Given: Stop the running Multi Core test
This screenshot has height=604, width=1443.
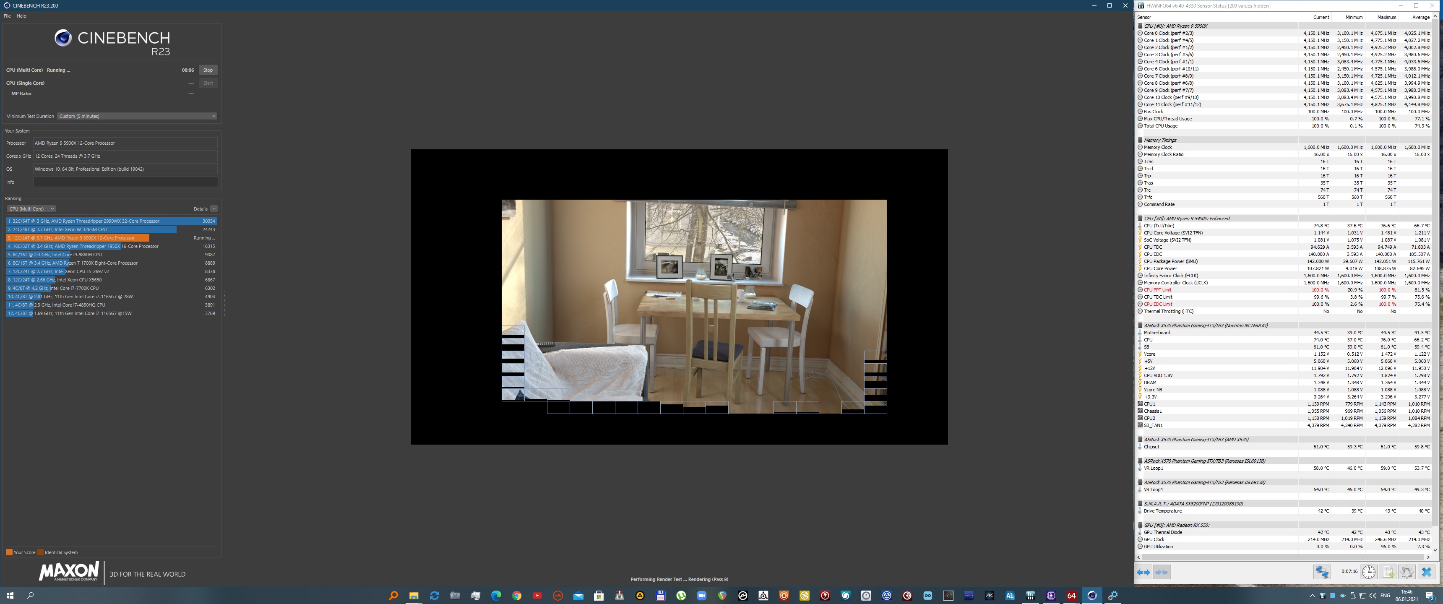Looking at the screenshot, I should coord(208,70).
